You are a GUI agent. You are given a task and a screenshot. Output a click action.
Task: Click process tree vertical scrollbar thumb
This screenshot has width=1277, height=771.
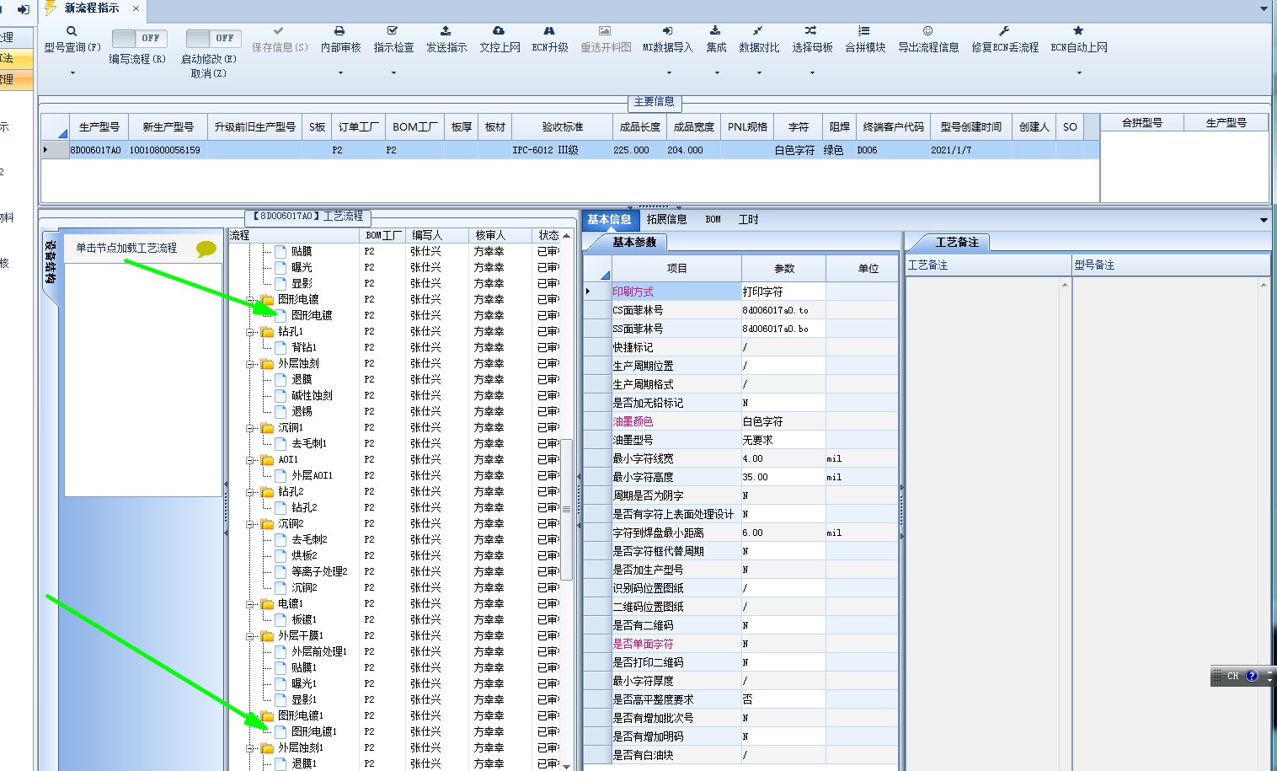(567, 509)
